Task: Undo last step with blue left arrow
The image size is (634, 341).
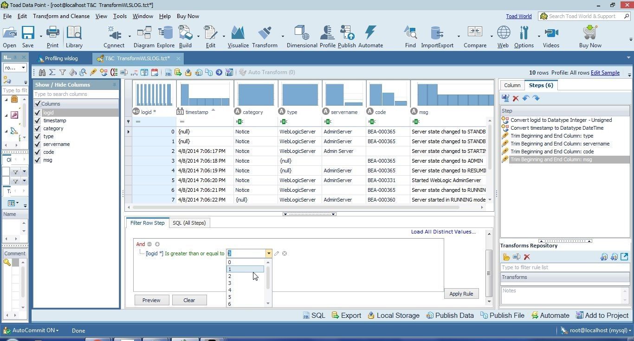Action: (x=526, y=98)
